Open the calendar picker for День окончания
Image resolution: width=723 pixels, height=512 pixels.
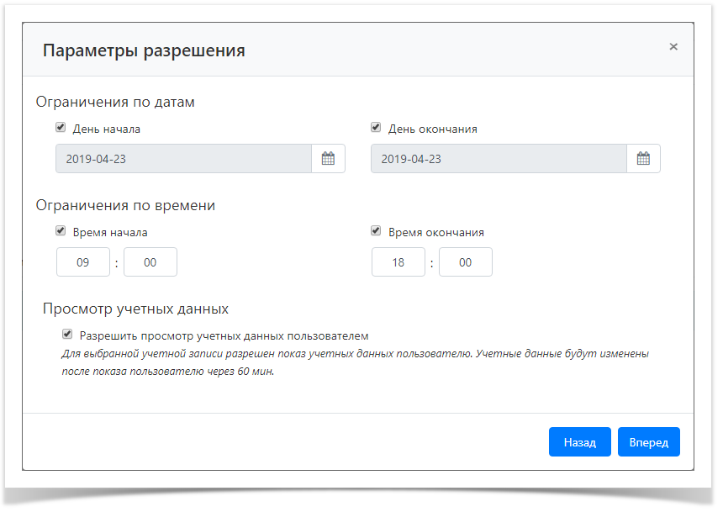point(643,158)
